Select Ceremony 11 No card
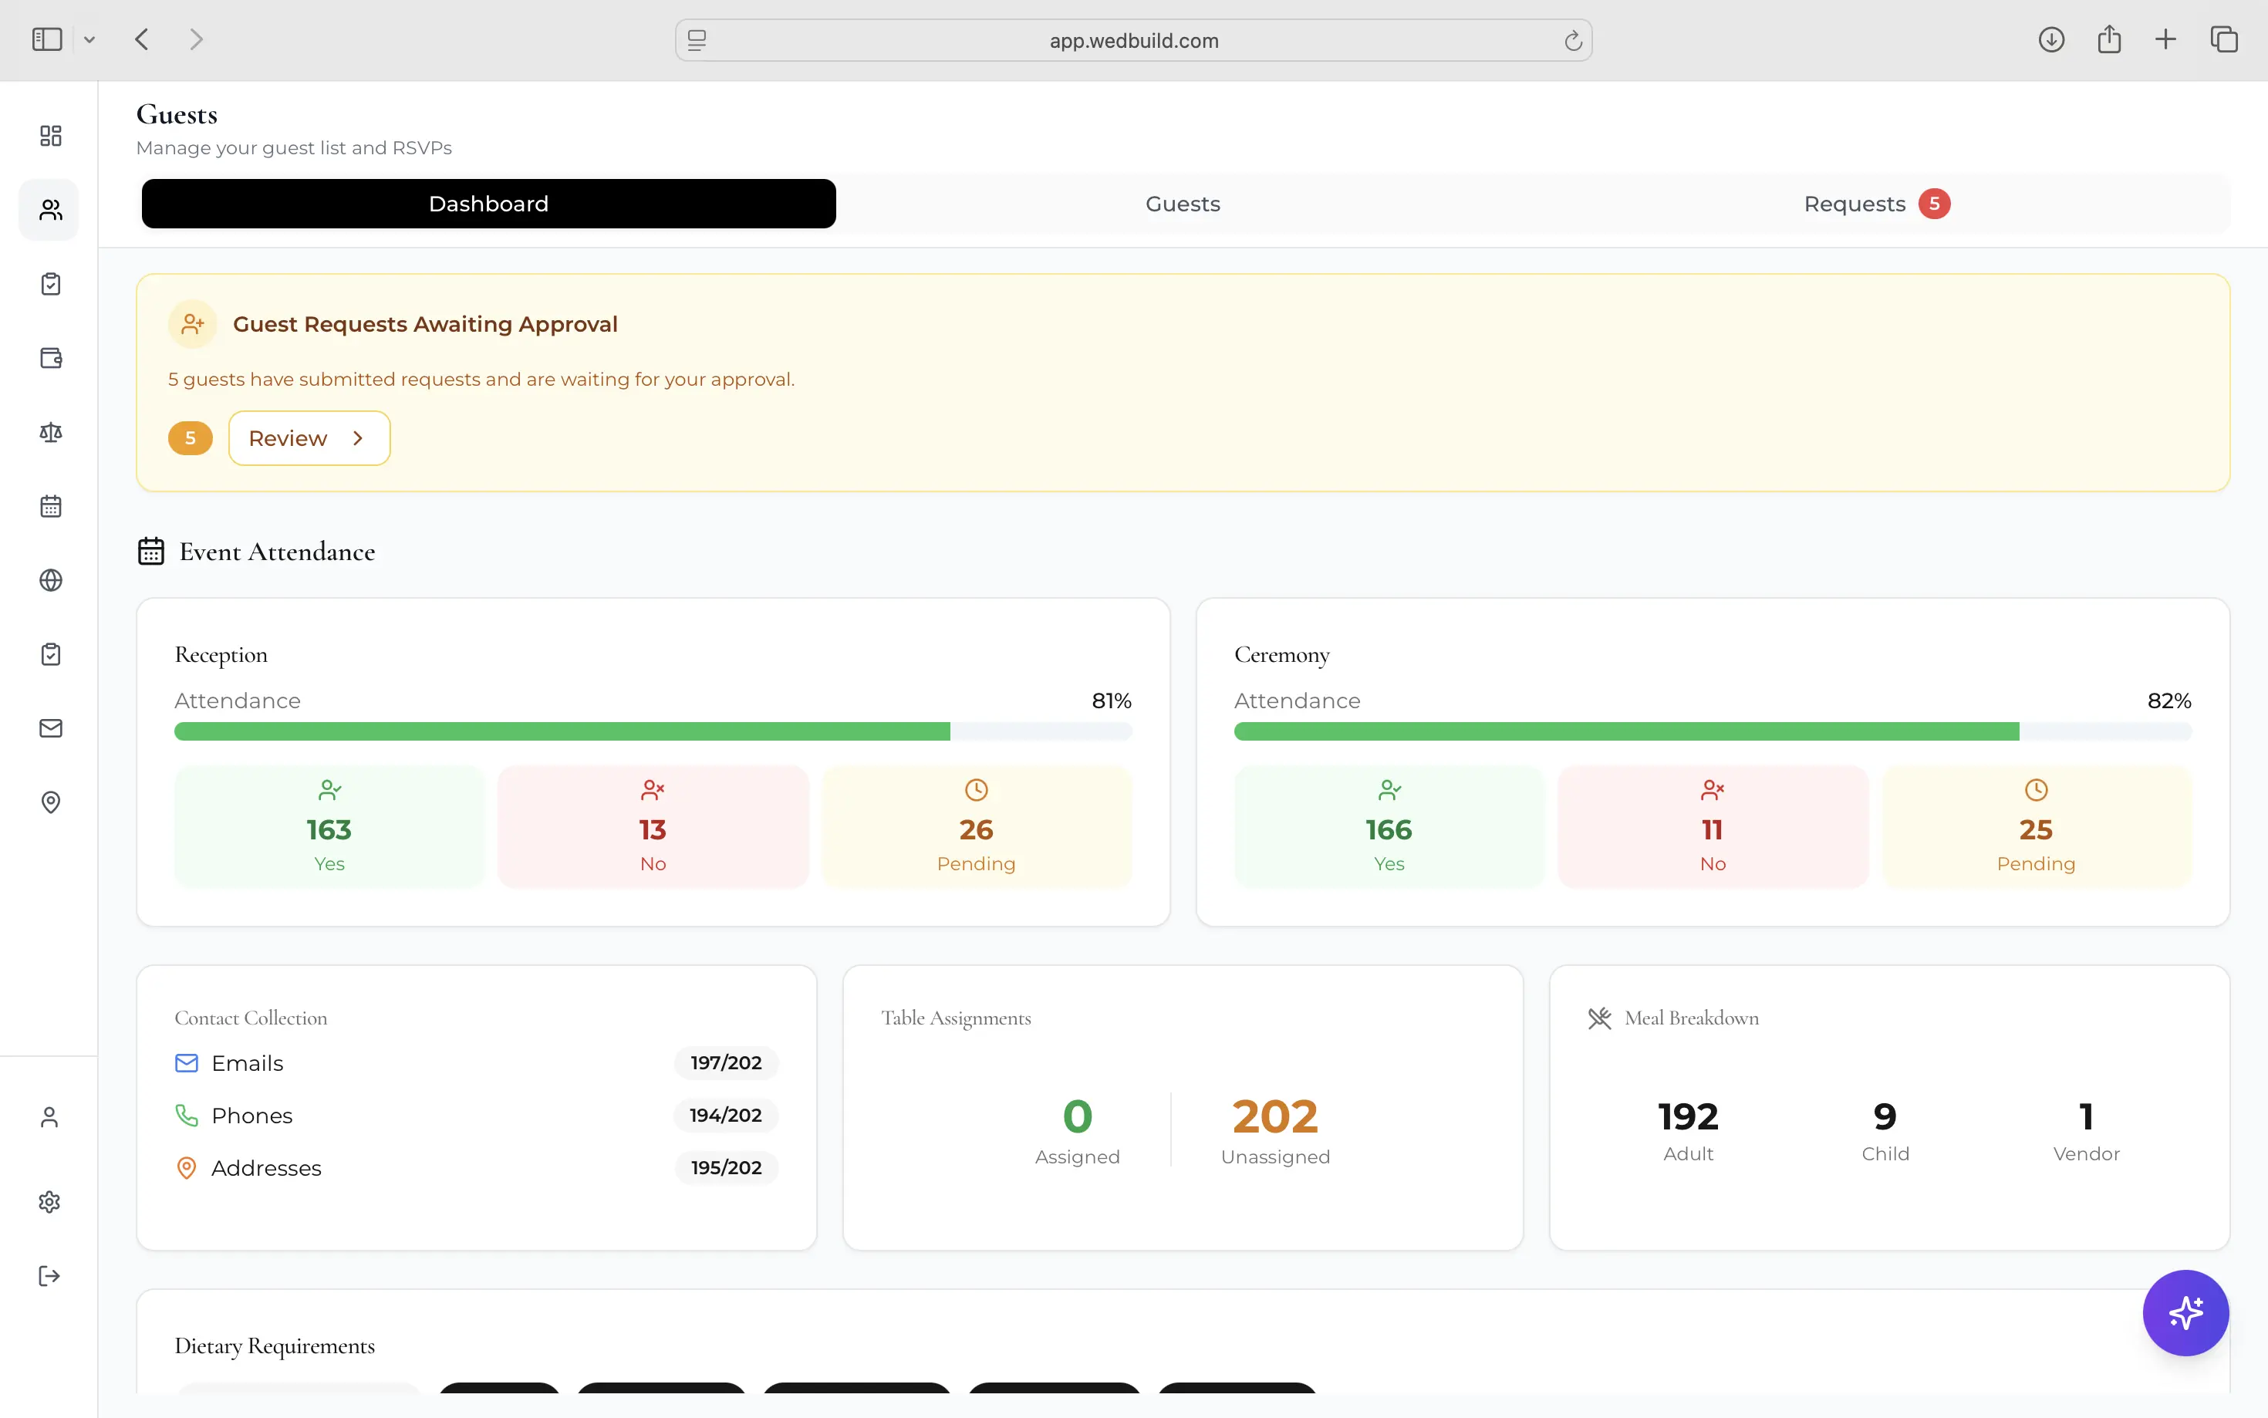This screenshot has width=2268, height=1418. coord(1712,827)
